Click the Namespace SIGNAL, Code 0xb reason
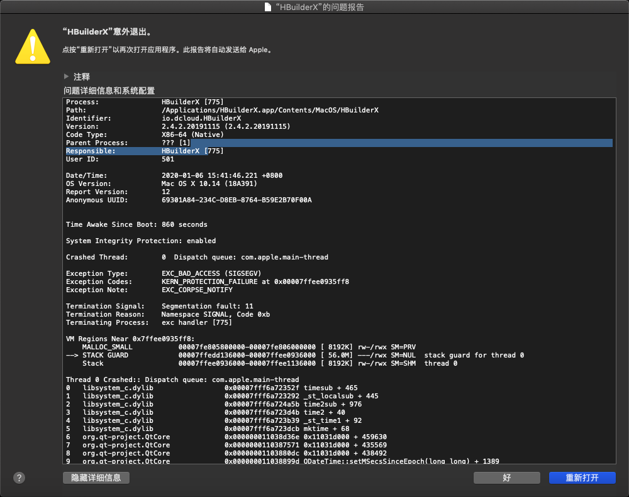The image size is (629, 497). [x=216, y=314]
